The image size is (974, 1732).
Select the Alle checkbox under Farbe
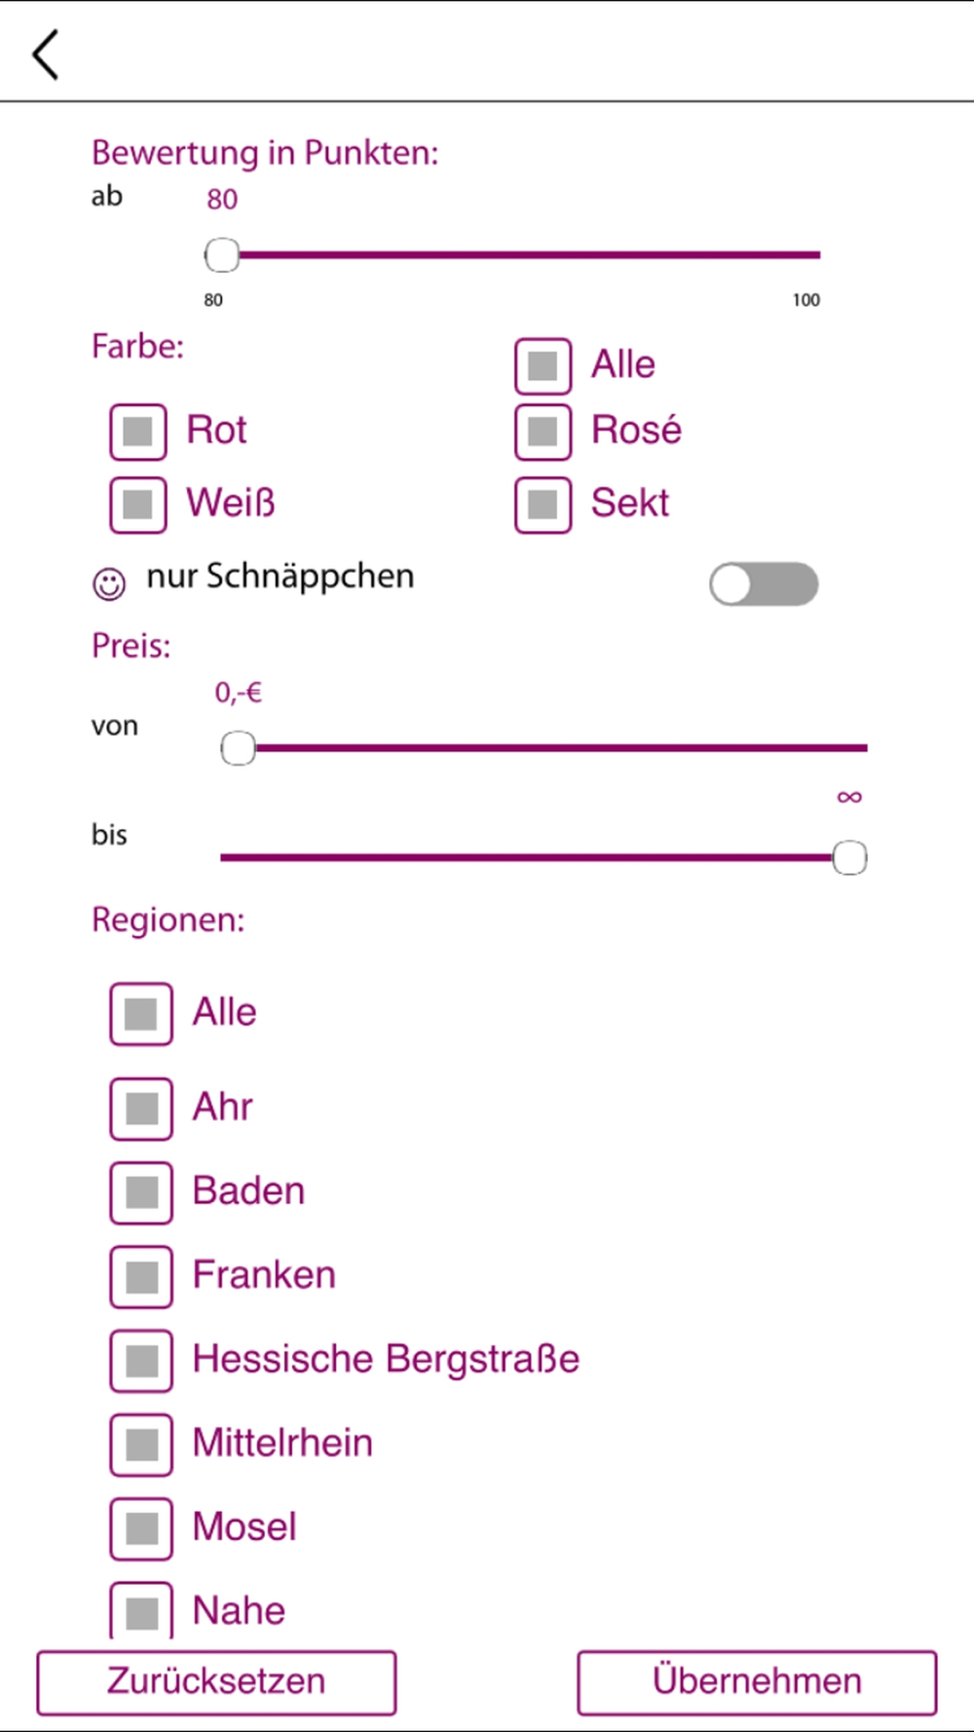(x=543, y=366)
